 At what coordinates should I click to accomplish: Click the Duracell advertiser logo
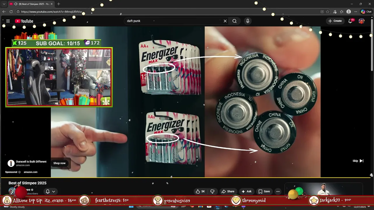point(11,163)
